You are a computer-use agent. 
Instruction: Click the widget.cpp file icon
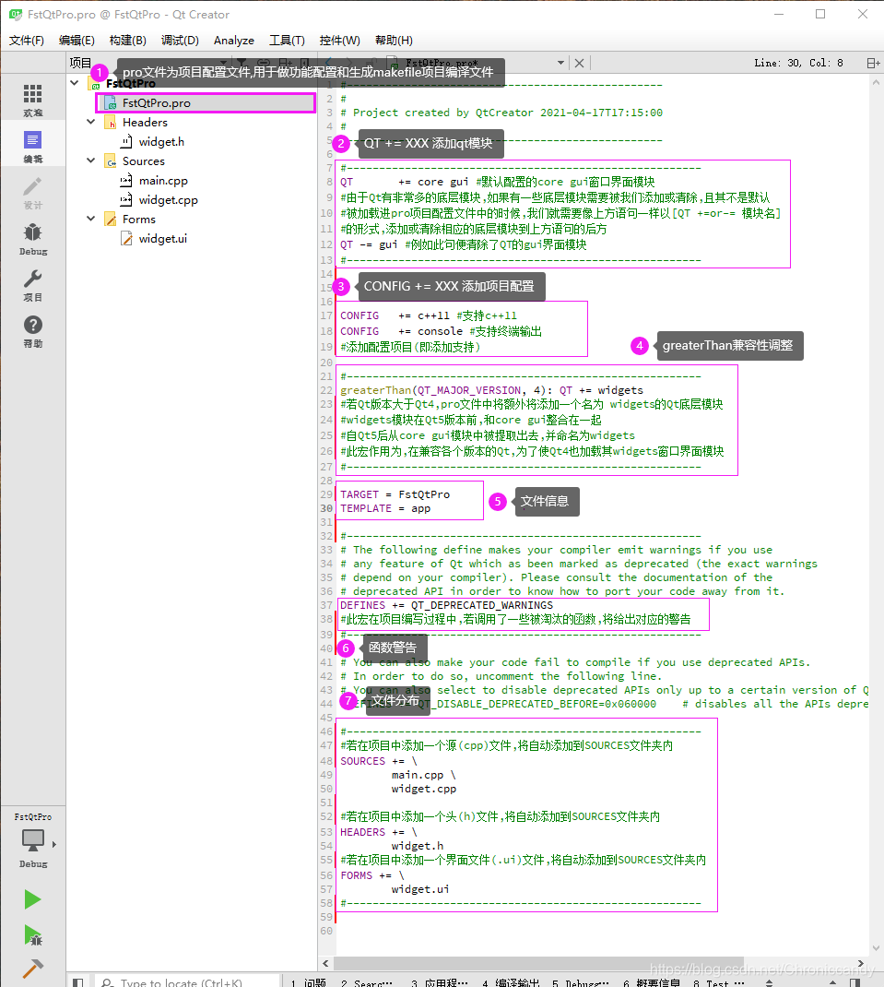[x=126, y=199]
